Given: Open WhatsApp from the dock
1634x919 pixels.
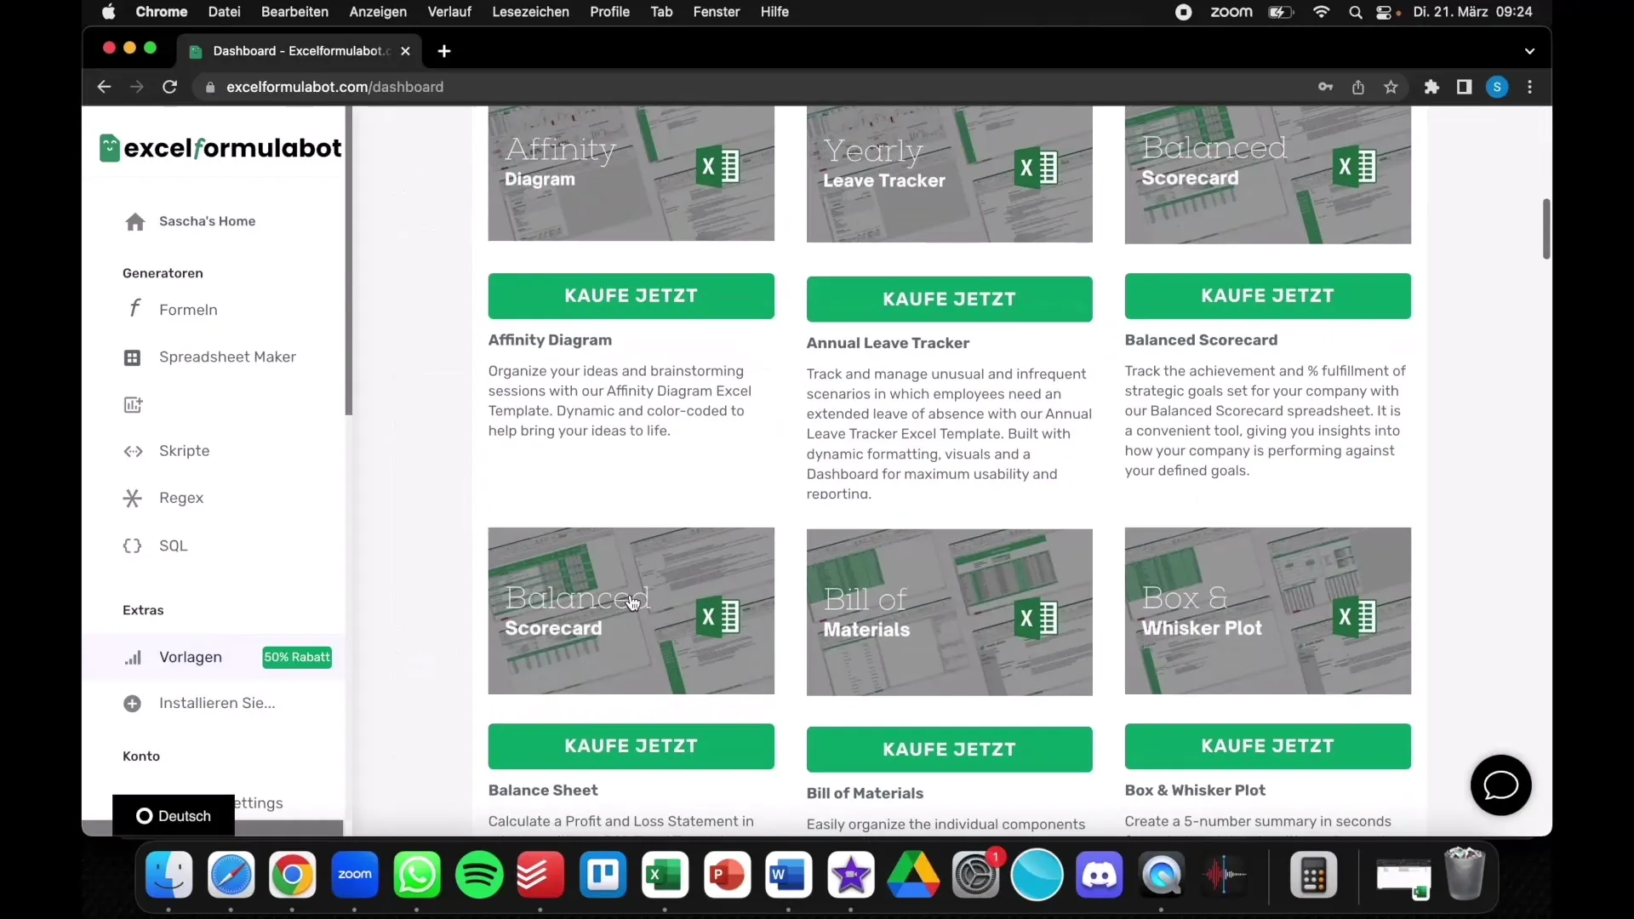Looking at the screenshot, I should tap(417, 875).
